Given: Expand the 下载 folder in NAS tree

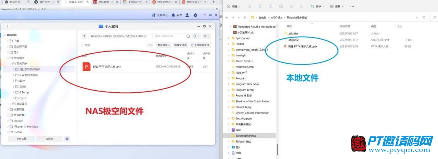Looking at the screenshot, I should click(8, 41).
